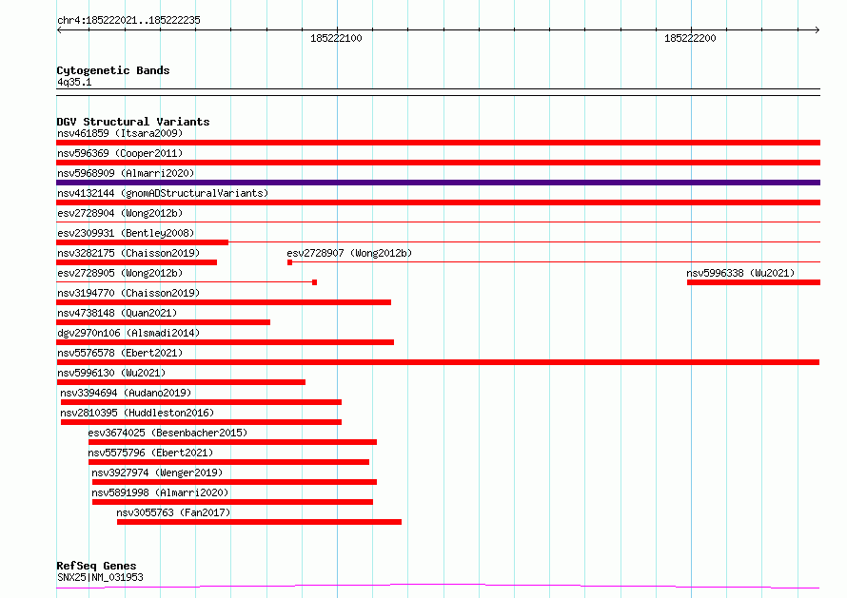
Task: Click the nsv4738148 red variant bar
Action: pyautogui.click(x=163, y=322)
